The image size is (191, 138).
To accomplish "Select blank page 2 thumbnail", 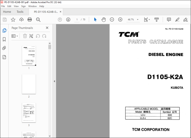I will point(29,84).
